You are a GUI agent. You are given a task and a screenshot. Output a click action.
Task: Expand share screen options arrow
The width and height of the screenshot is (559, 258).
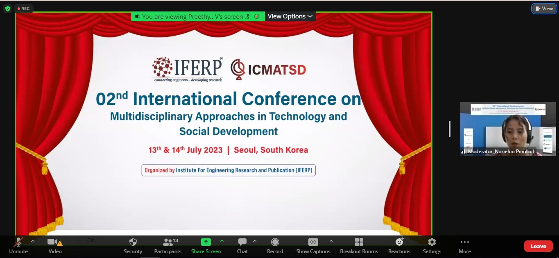tap(222, 241)
